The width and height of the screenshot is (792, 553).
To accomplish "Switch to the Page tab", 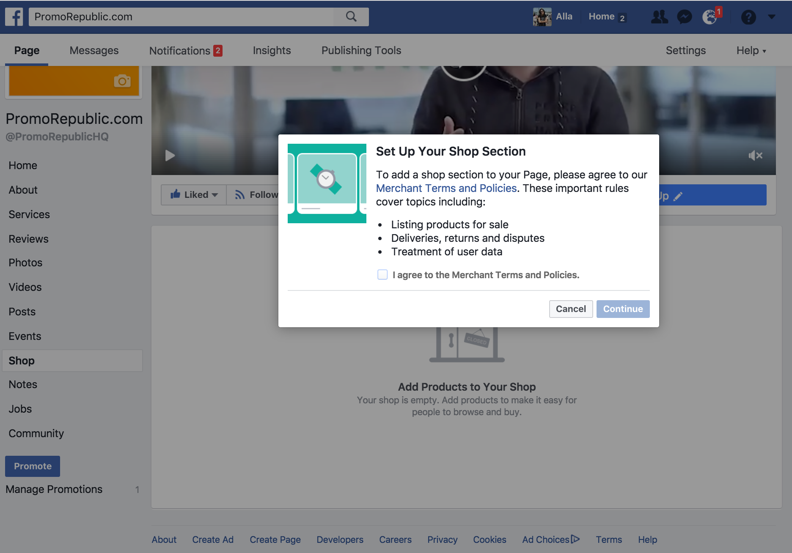I will pyautogui.click(x=27, y=51).
